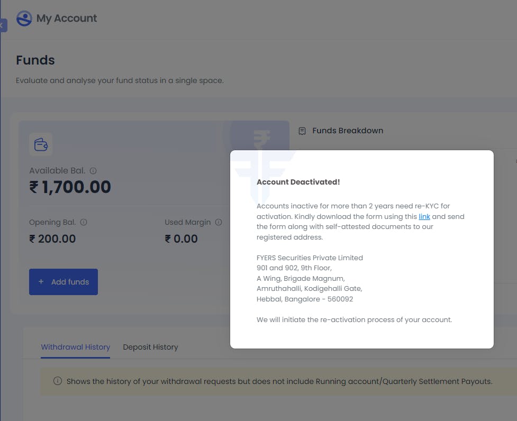Click info icon beside Used Margin
This screenshot has height=421, width=517.
(219, 222)
